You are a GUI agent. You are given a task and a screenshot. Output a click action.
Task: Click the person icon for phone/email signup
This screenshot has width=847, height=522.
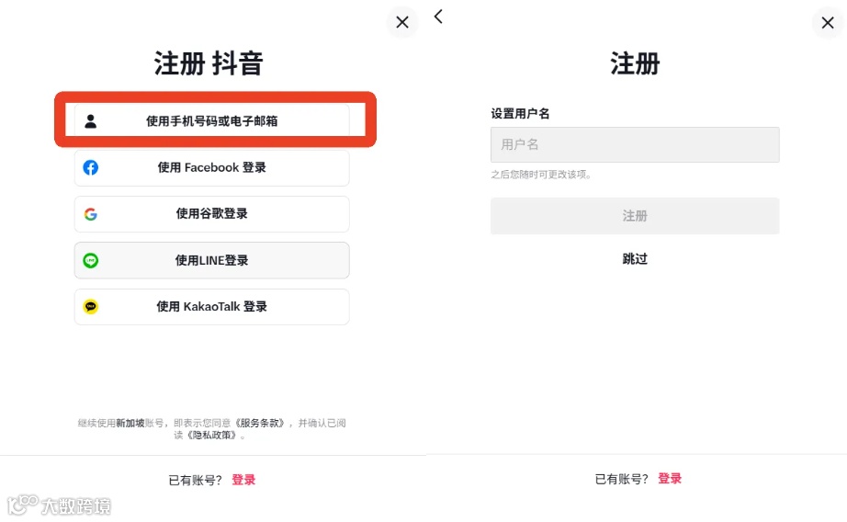[x=90, y=121]
